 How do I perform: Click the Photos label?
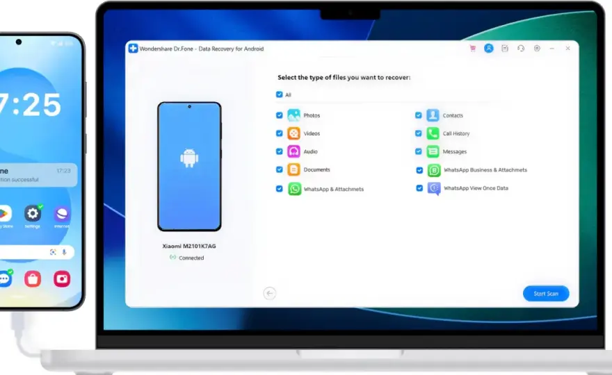click(x=312, y=115)
